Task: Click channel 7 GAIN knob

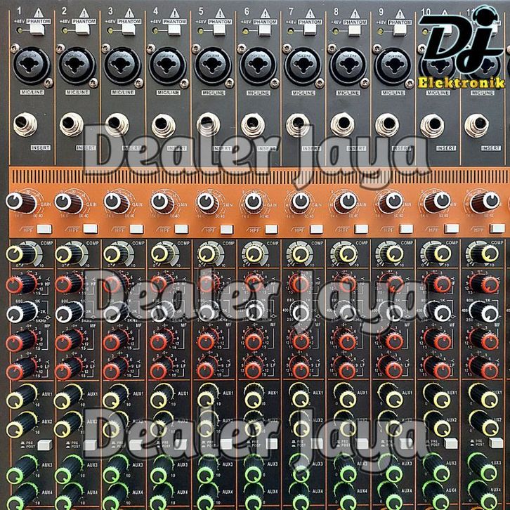Action: pyautogui.click(x=300, y=202)
